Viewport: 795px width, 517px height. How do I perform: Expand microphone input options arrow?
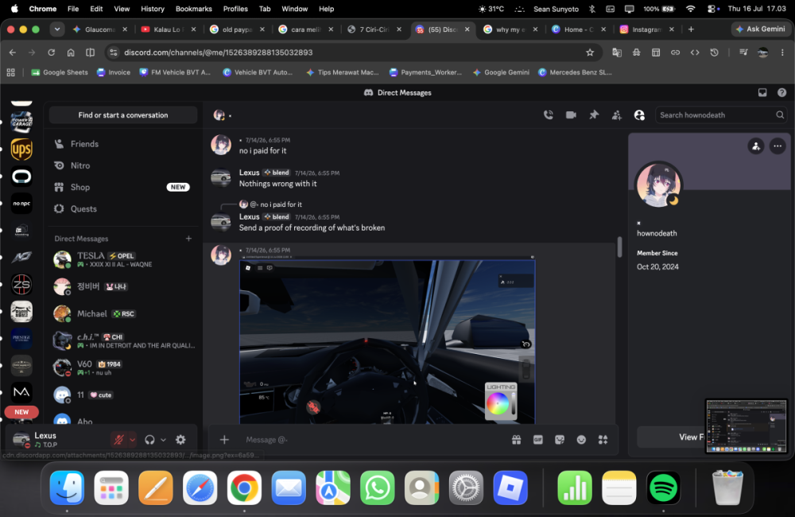[132, 440]
